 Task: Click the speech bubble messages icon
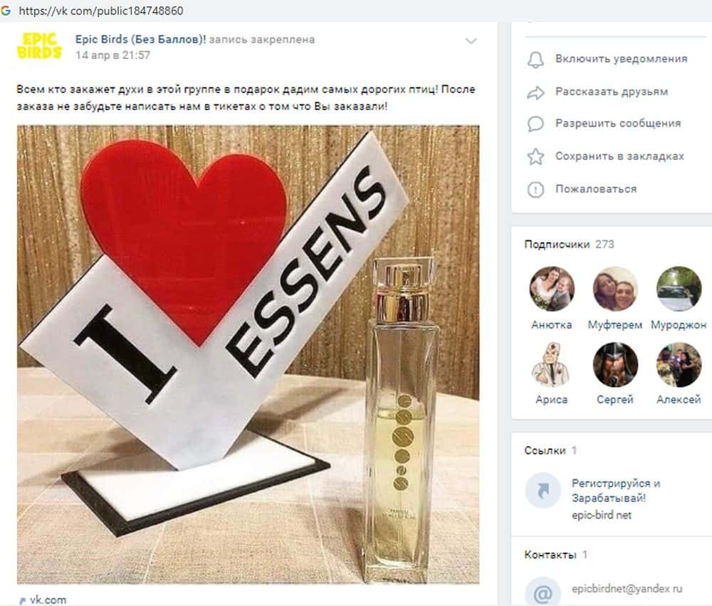click(x=535, y=124)
